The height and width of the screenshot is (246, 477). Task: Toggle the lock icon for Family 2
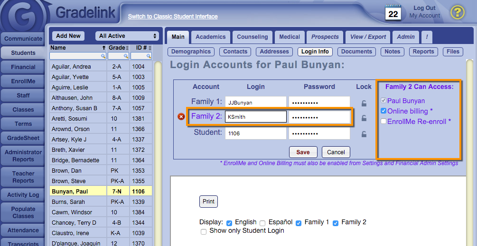pos(364,118)
